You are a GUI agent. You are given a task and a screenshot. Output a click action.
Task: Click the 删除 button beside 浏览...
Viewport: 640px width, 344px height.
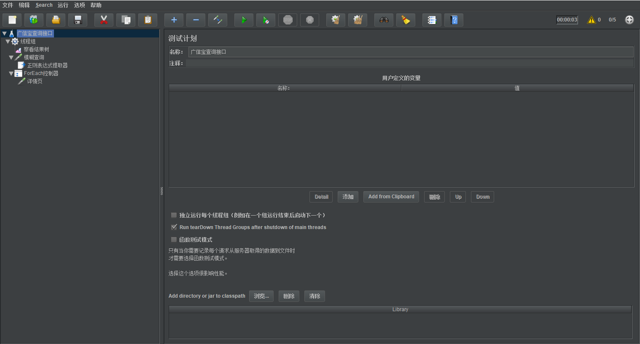coord(289,296)
